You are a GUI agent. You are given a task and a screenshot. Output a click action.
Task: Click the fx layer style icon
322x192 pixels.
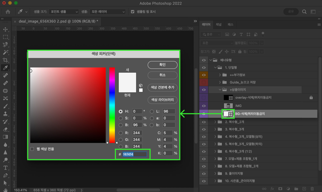point(272,189)
